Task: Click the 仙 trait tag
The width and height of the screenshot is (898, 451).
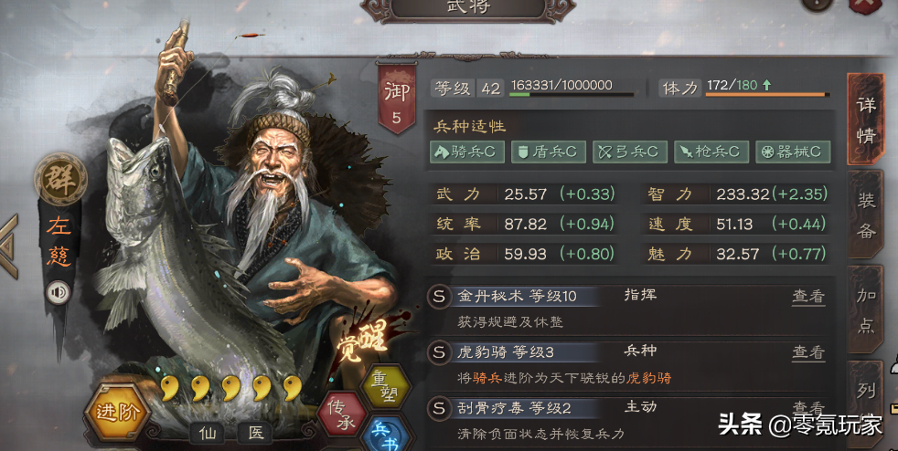Action: [208, 433]
